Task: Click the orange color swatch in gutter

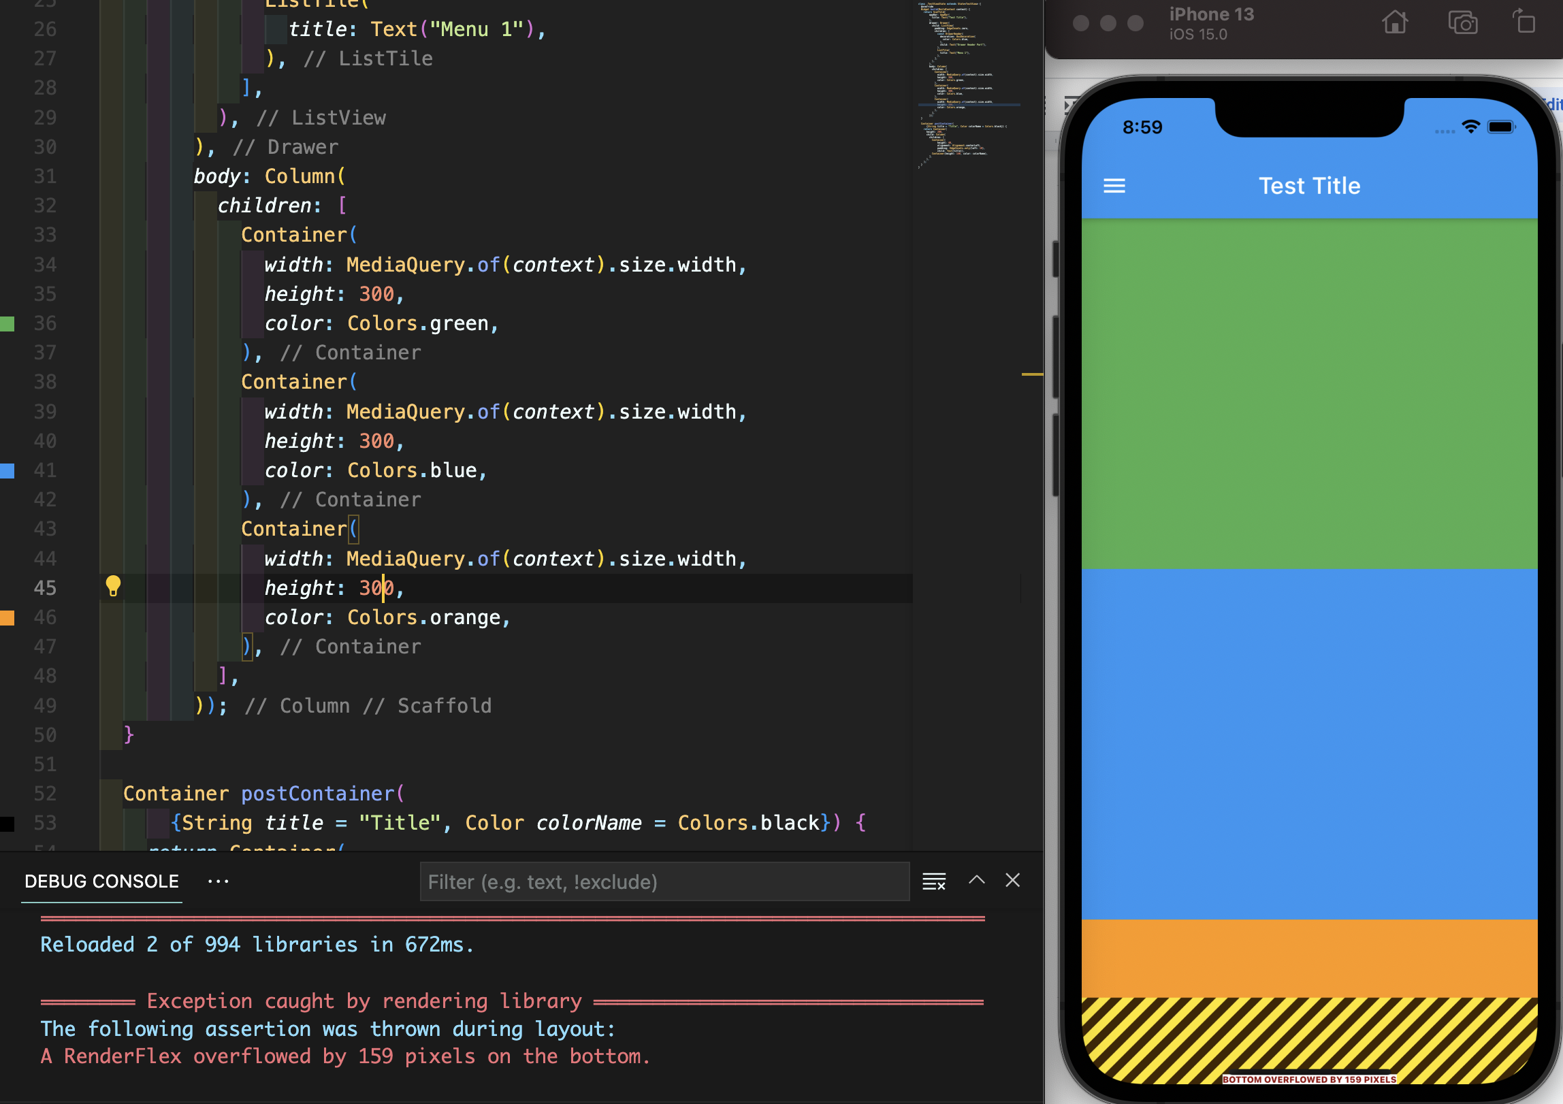Action: [7, 617]
